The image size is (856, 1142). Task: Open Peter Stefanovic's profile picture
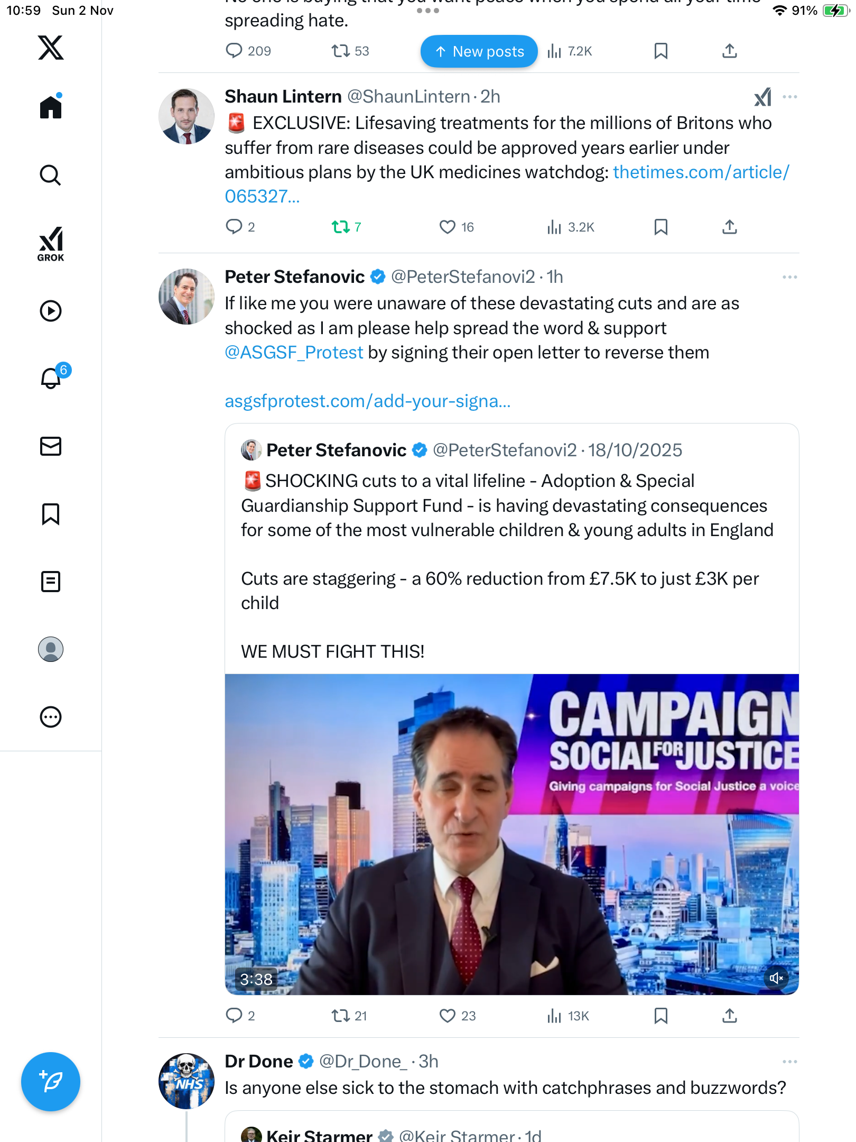(187, 297)
